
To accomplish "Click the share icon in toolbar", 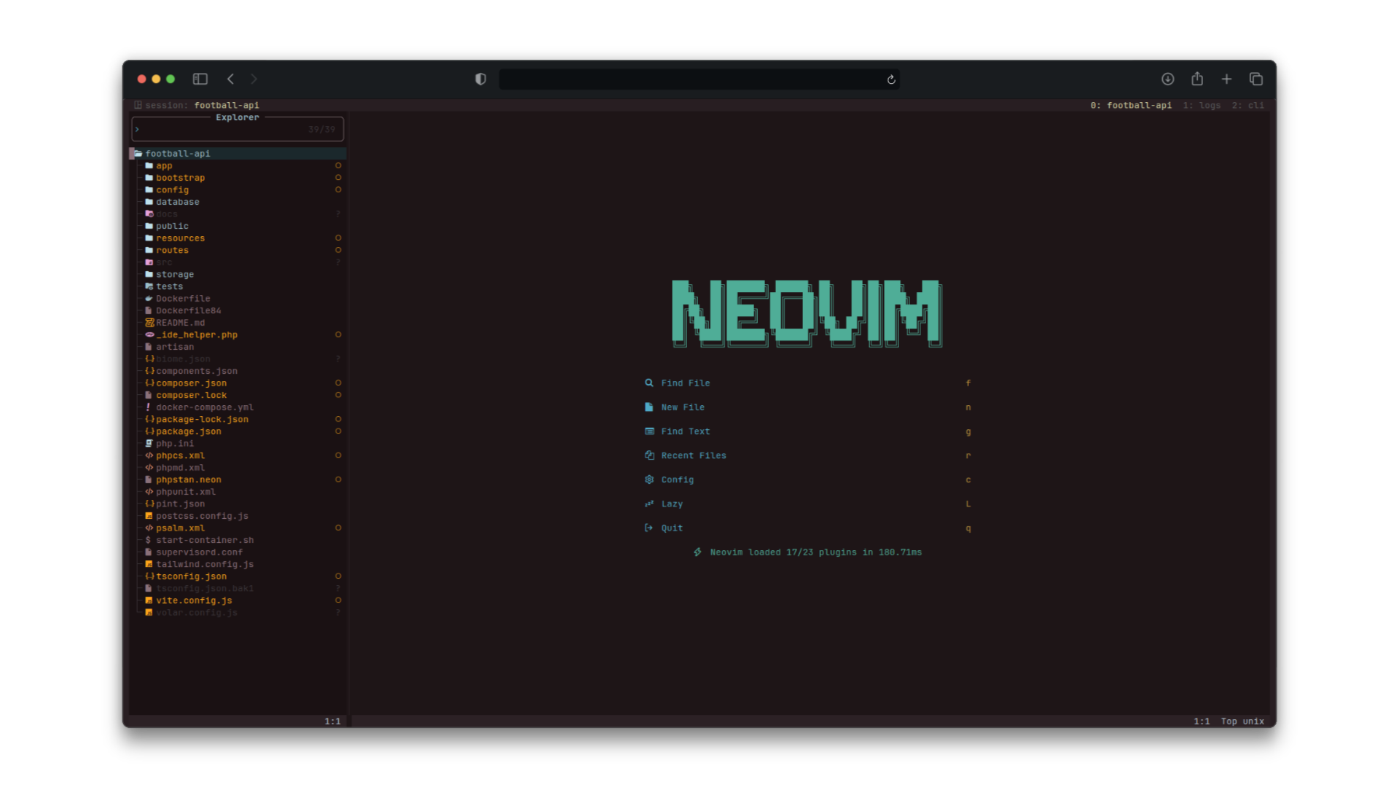I will pyautogui.click(x=1197, y=79).
